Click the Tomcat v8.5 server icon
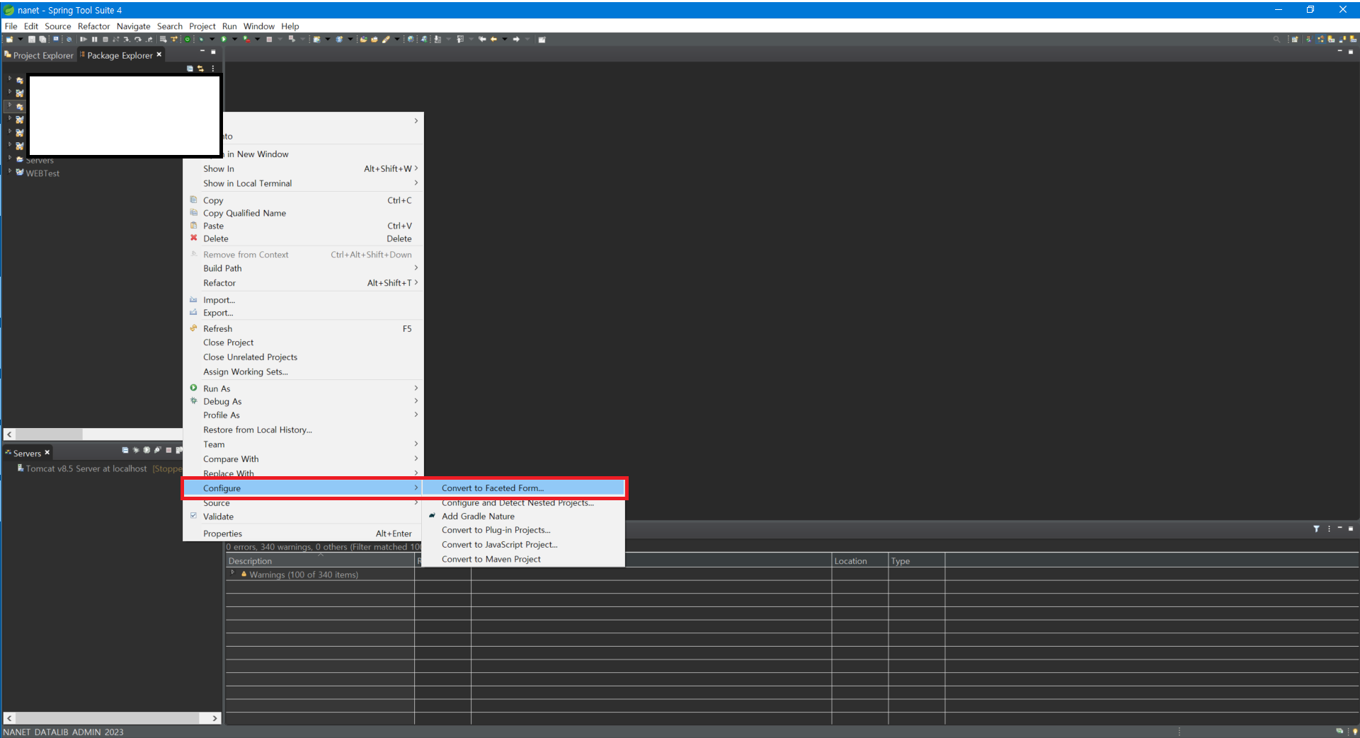Viewport: 1360px width, 738px height. (21, 468)
